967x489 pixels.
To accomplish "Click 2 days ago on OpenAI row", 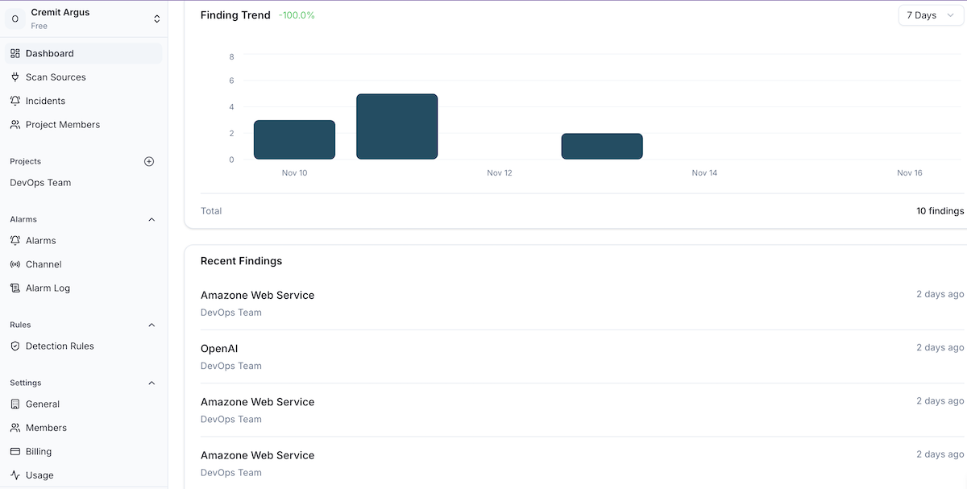I will tap(940, 348).
